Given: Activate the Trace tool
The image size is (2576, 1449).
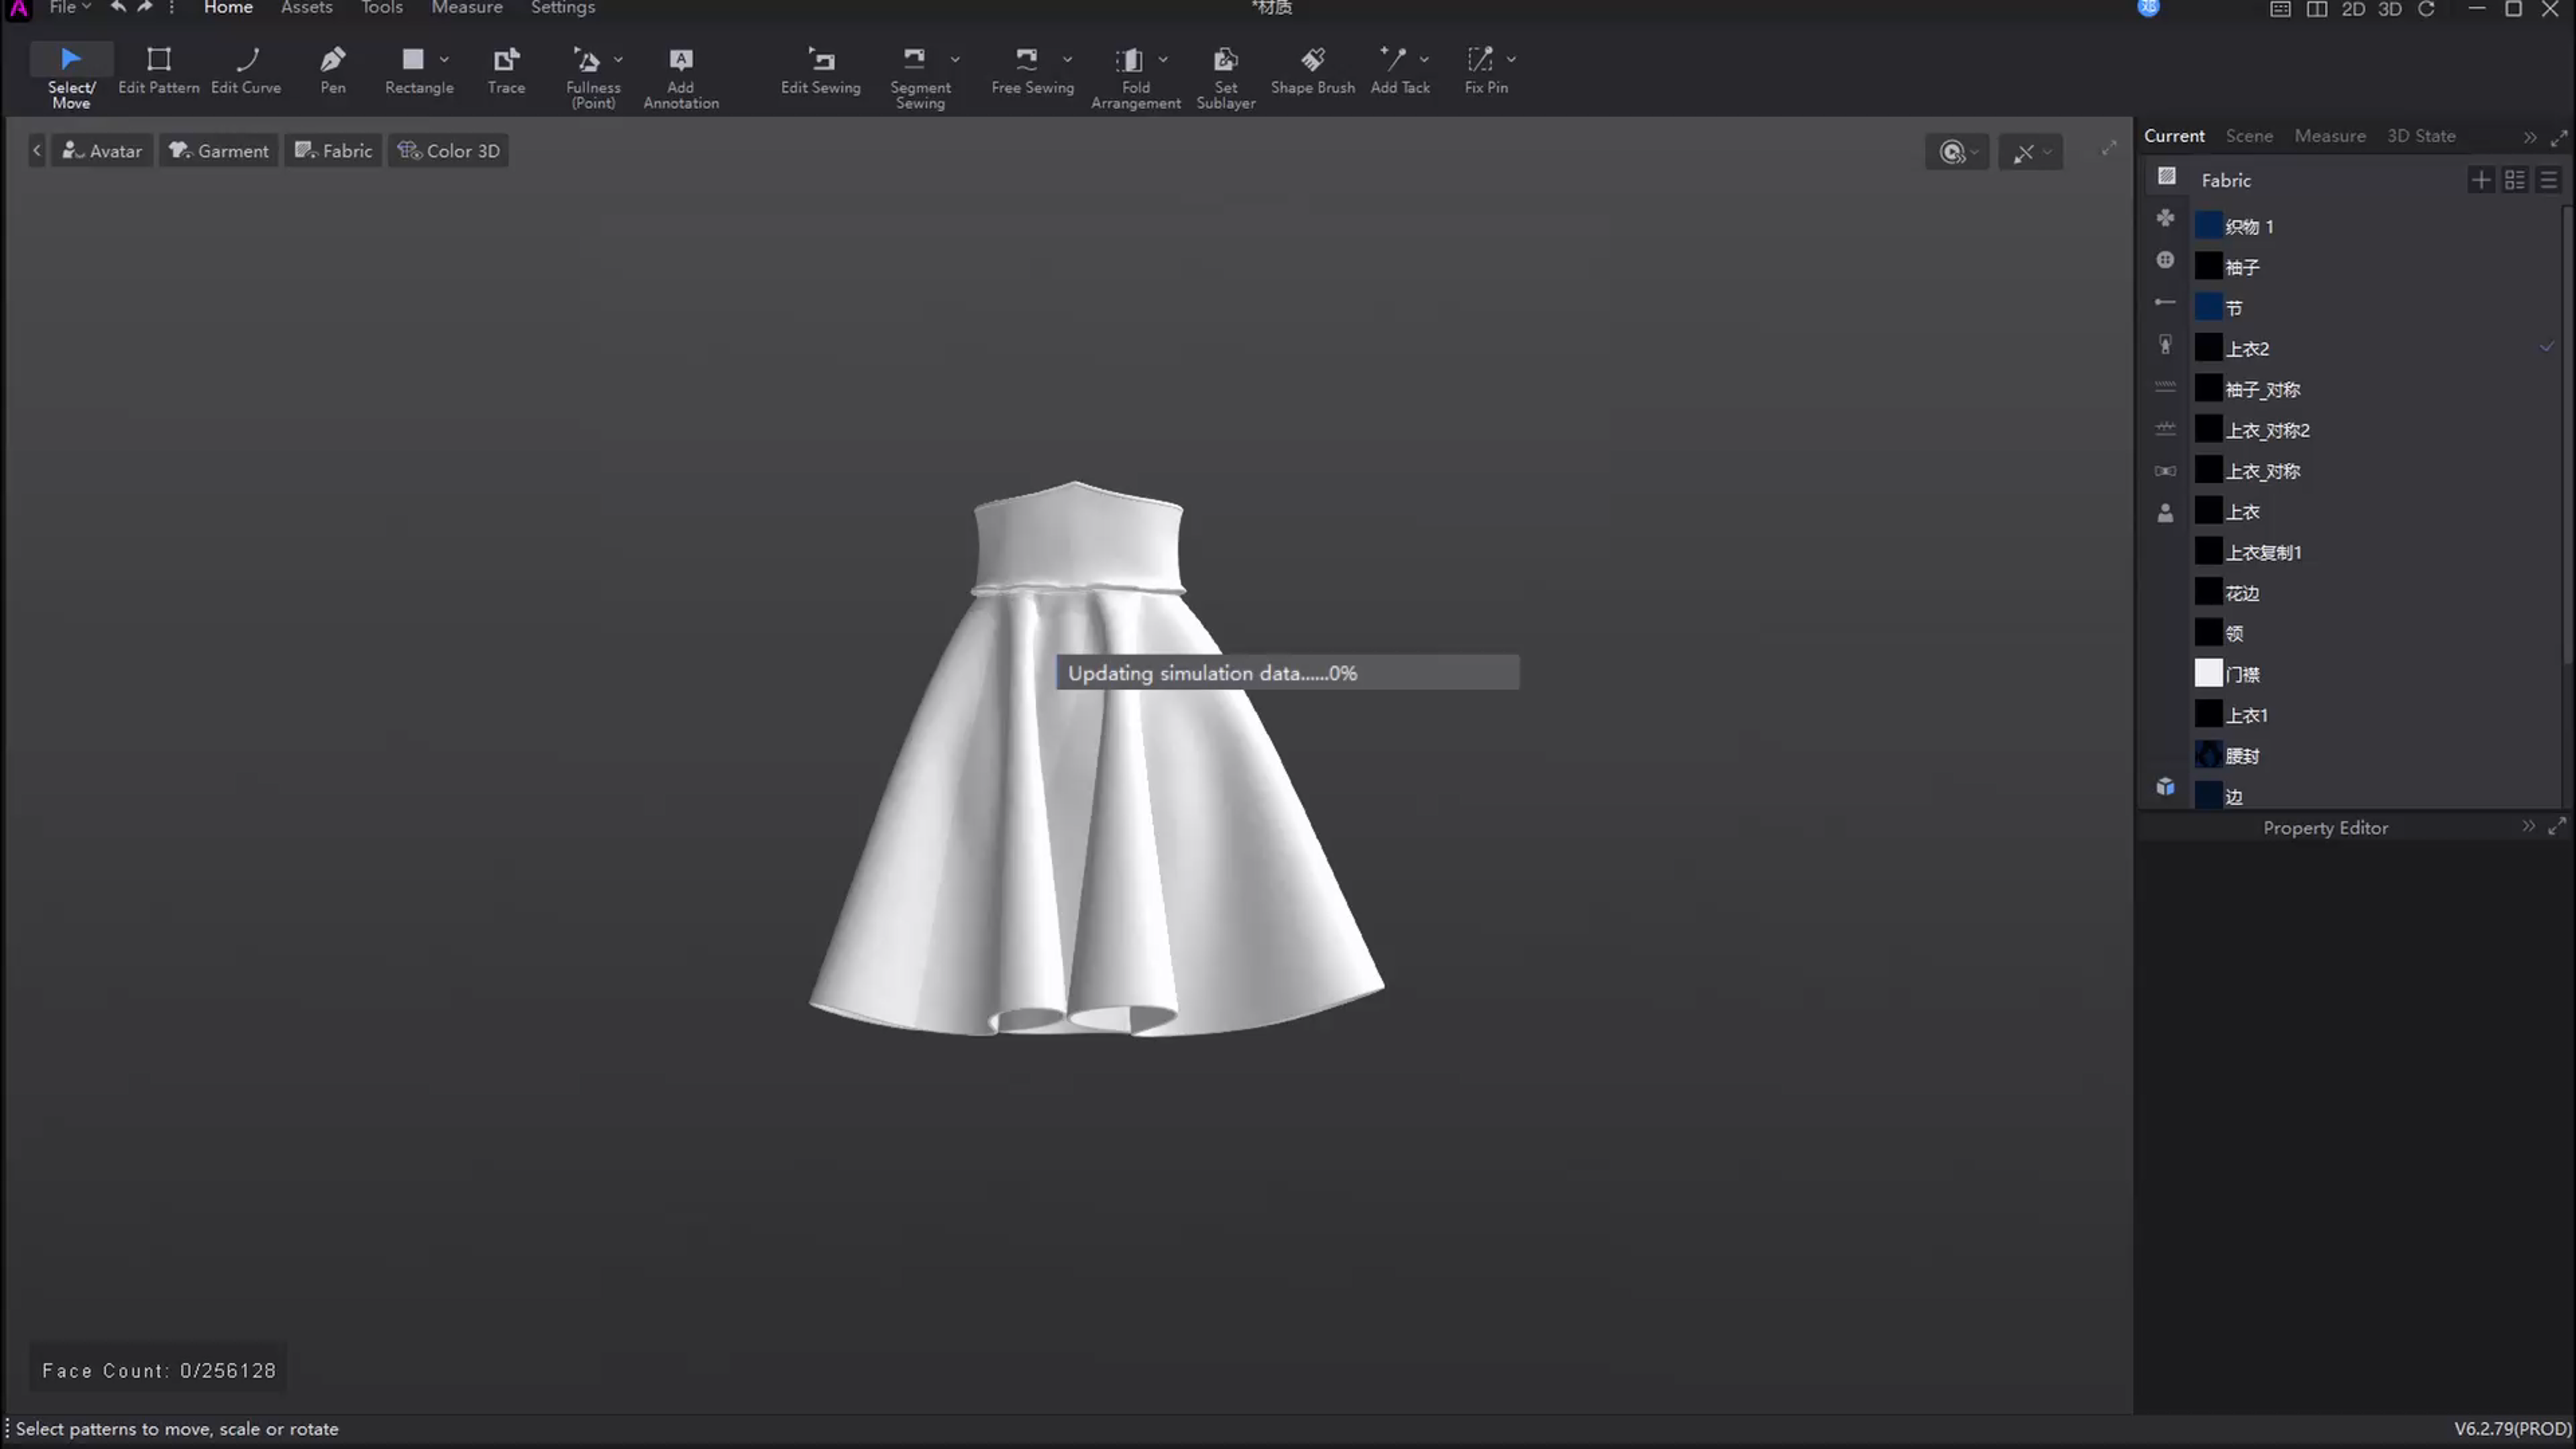Looking at the screenshot, I should coord(506,71).
